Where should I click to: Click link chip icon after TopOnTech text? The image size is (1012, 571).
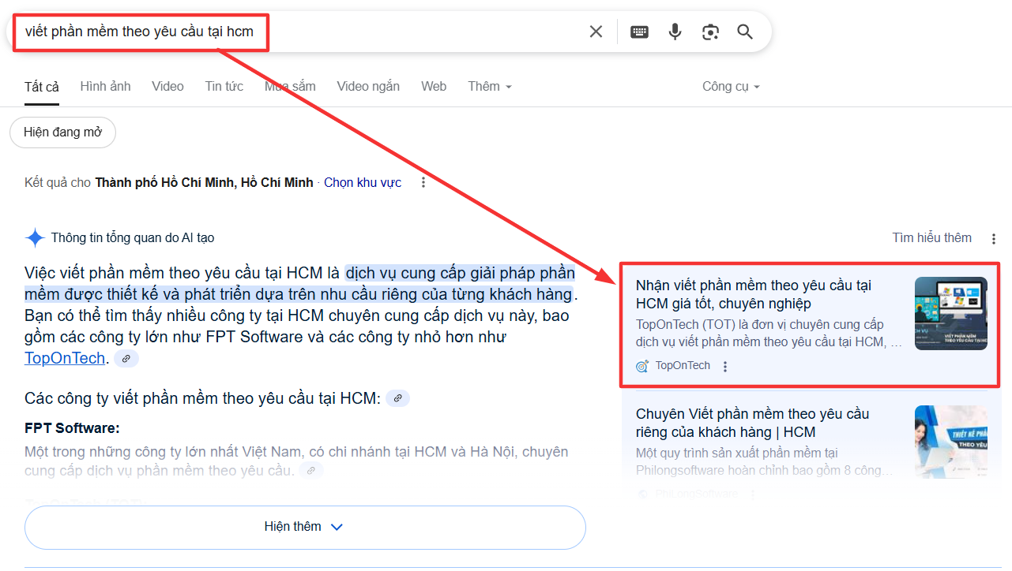[x=126, y=359]
